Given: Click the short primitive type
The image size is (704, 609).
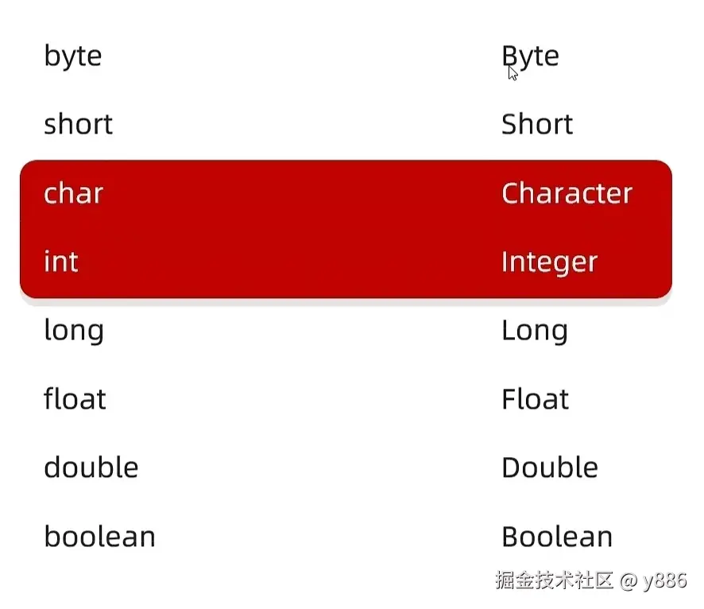Looking at the screenshot, I should point(78,123).
